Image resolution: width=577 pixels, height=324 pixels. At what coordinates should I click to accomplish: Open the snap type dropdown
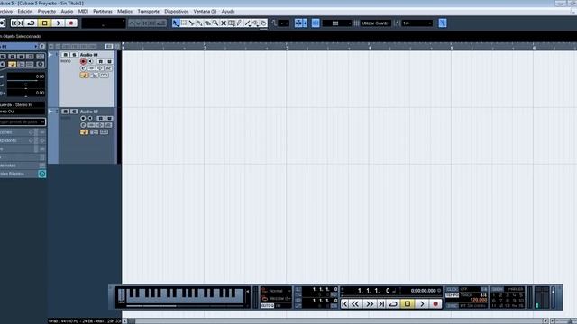[x=336, y=23]
